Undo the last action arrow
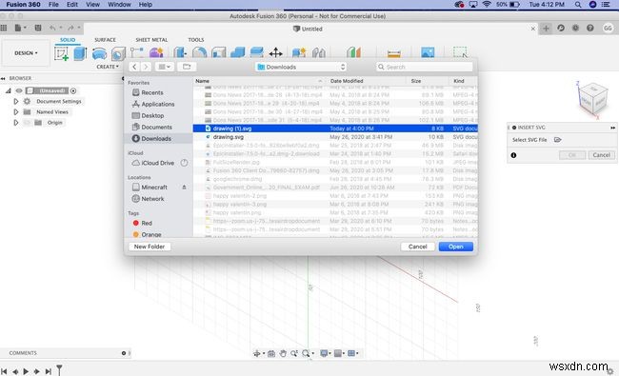This screenshot has height=376, width=619. click(52, 28)
